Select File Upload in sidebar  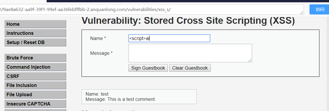point(35,94)
